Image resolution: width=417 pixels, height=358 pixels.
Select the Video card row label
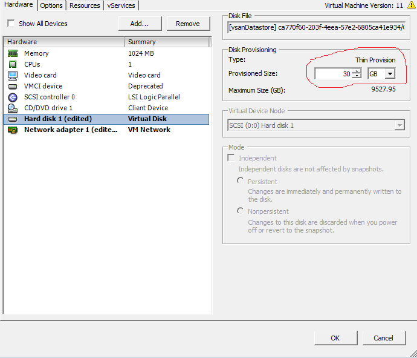(40, 76)
